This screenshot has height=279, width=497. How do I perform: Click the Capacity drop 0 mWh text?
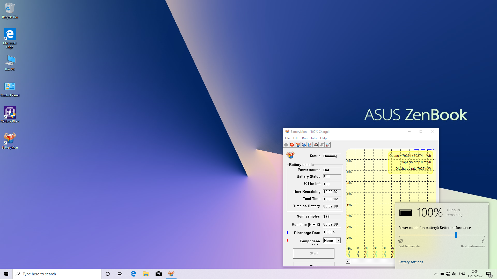coord(416,162)
